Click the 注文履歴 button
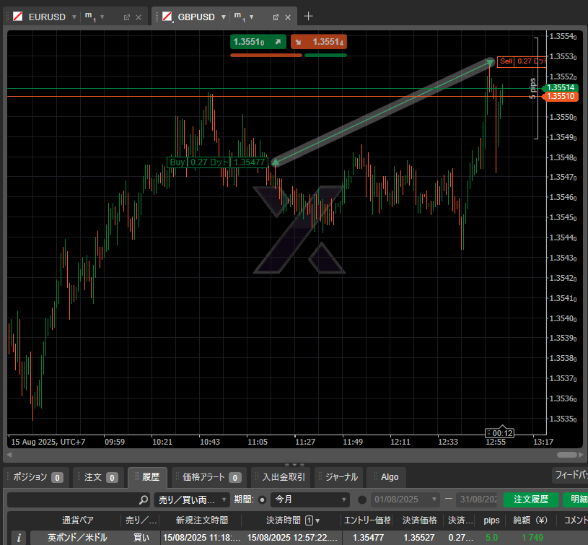The height and width of the screenshot is (545, 588). tap(530, 500)
